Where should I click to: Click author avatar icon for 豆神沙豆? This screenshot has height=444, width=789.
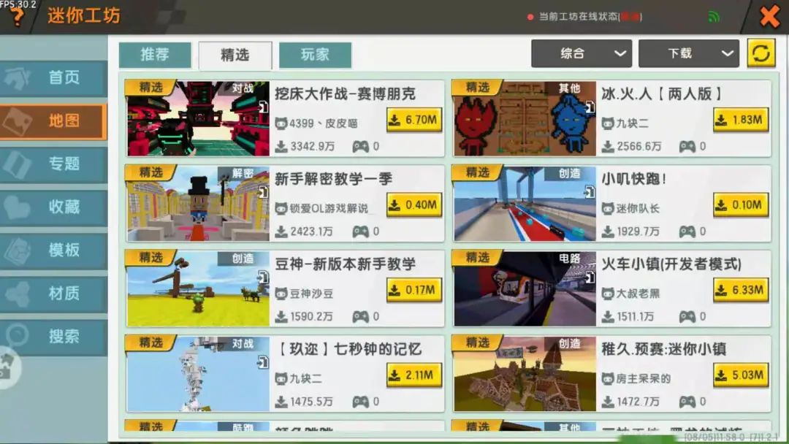281,294
